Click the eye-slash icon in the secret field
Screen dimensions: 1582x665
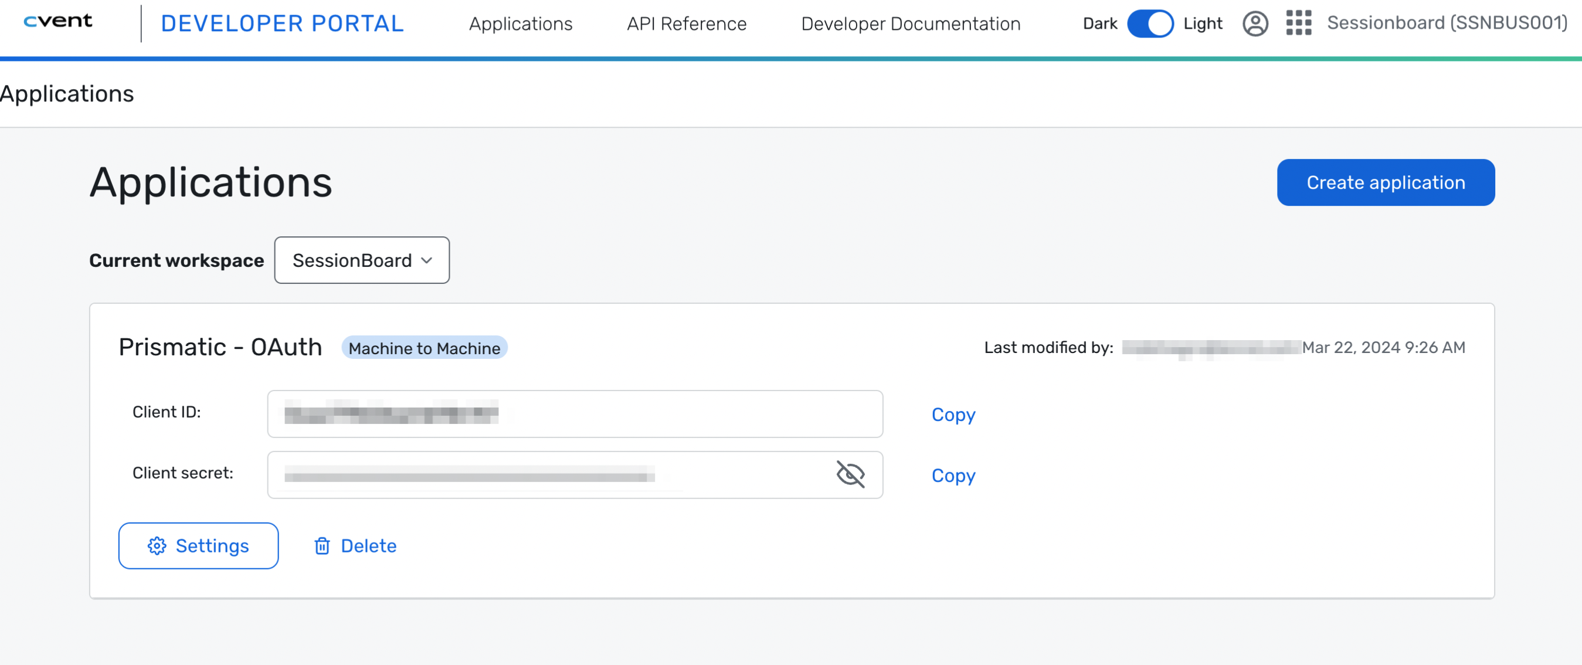[851, 474]
